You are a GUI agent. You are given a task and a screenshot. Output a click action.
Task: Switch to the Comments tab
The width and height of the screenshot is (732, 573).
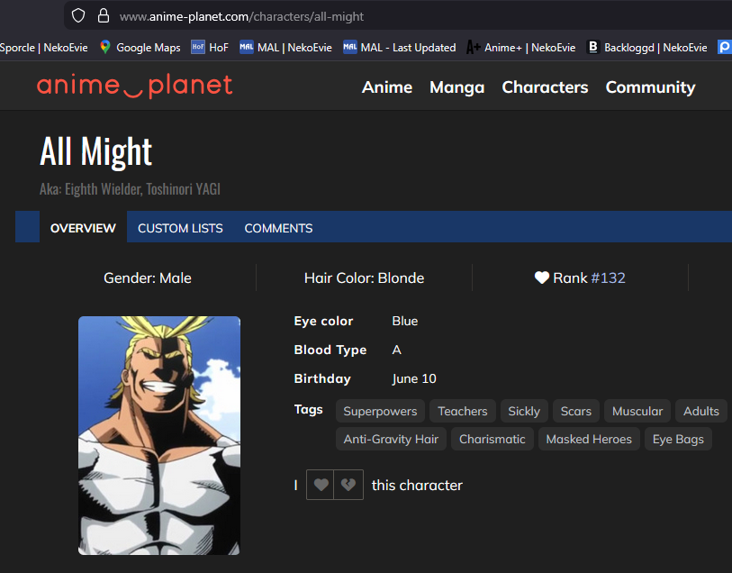[279, 228]
